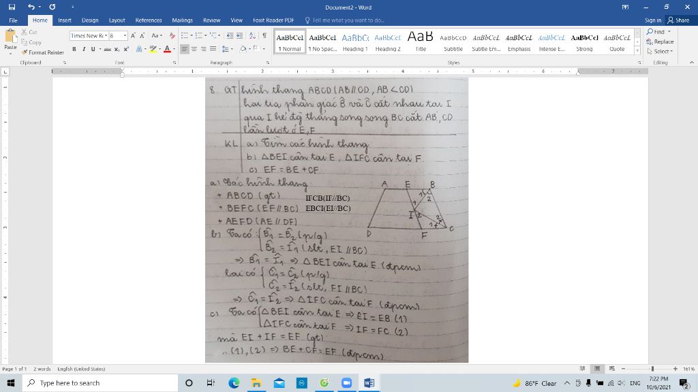Toggle Underline formatting
Screen dimensions: 698x392
tap(93, 49)
